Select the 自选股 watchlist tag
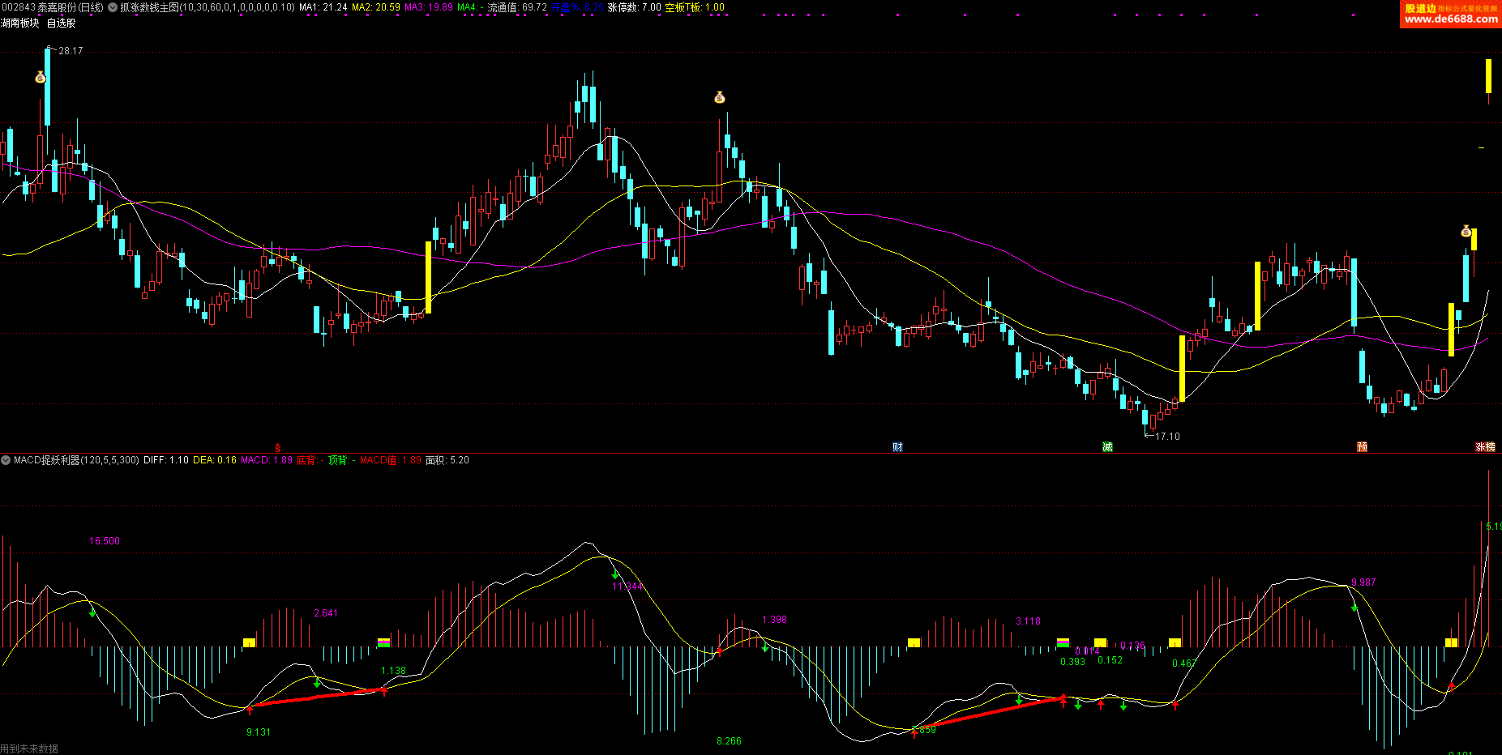The width and height of the screenshot is (1502, 755). [61, 23]
